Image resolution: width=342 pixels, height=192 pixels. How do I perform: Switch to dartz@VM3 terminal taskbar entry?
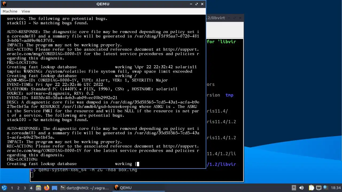(85, 188)
